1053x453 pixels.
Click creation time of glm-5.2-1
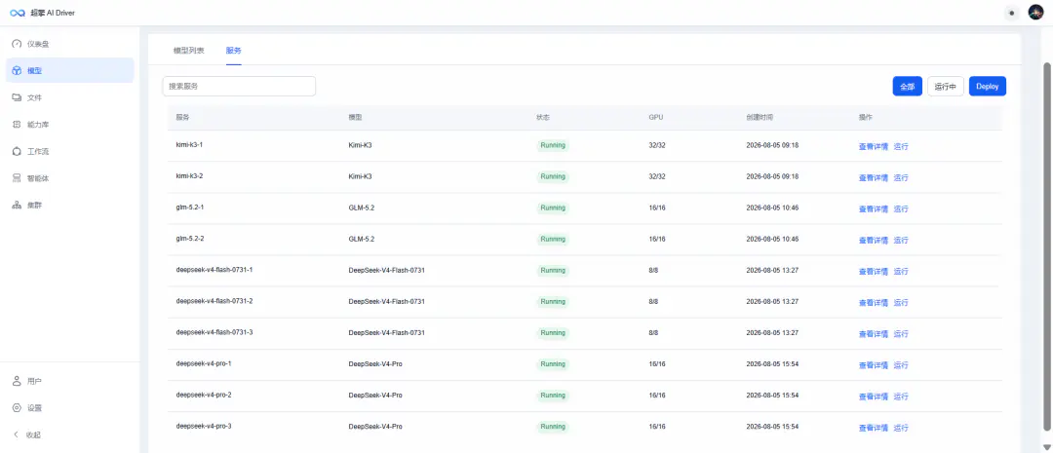(x=772, y=208)
